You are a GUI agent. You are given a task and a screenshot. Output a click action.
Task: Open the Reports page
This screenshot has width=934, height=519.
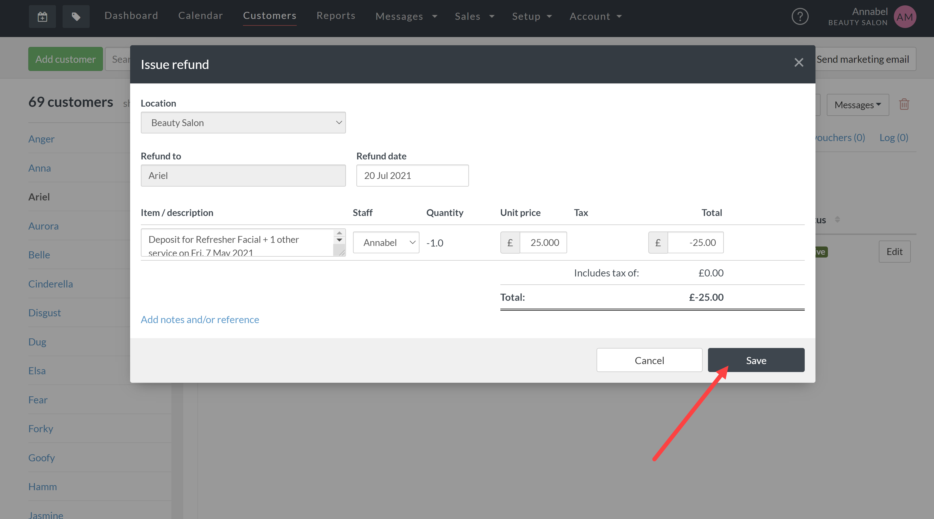pos(336,16)
